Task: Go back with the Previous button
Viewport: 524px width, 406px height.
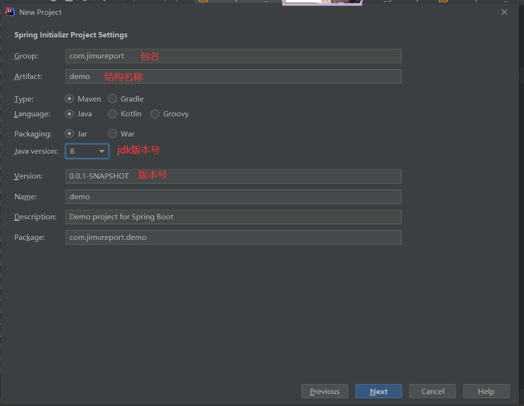Action: [325, 391]
